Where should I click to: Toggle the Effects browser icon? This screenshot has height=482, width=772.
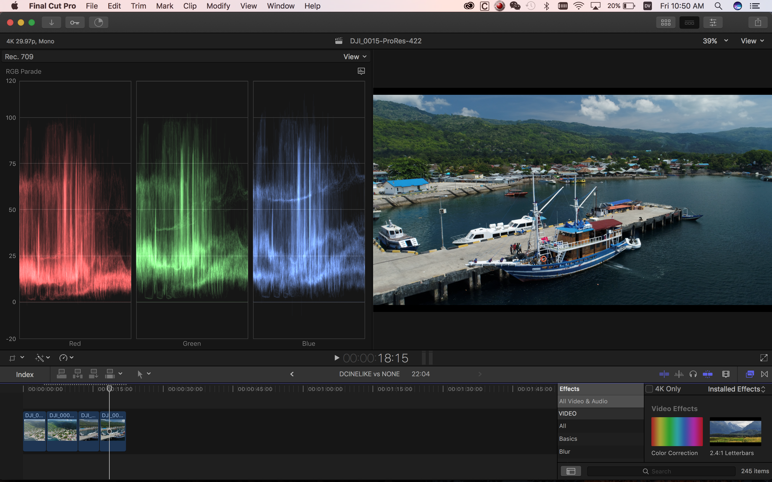tap(750, 374)
